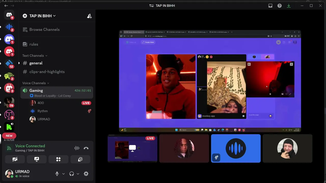Click the 426:52:01 channel timer
This screenshot has height=183, width=326.
point(83,90)
